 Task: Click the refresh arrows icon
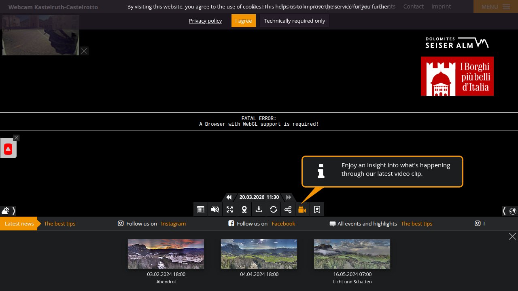[x=274, y=209]
